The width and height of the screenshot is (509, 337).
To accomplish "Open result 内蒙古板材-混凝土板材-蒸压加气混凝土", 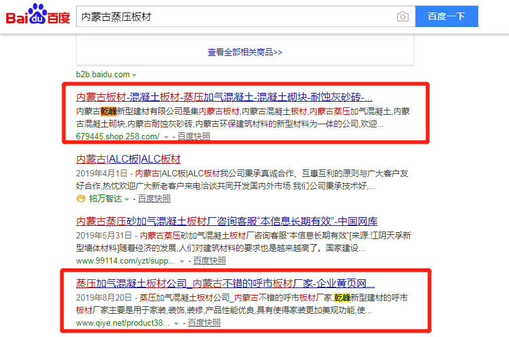I will [x=224, y=97].
